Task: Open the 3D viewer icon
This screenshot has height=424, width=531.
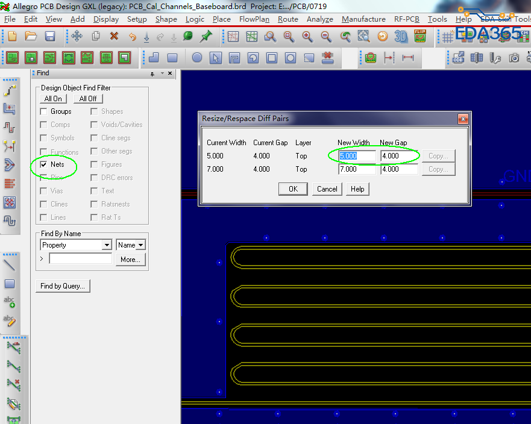Action: click(x=401, y=37)
